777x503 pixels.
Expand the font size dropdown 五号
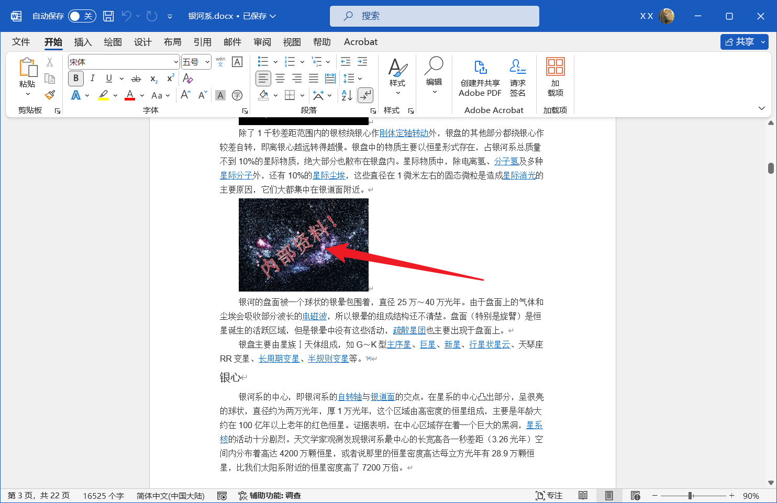click(x=207, y=62)
